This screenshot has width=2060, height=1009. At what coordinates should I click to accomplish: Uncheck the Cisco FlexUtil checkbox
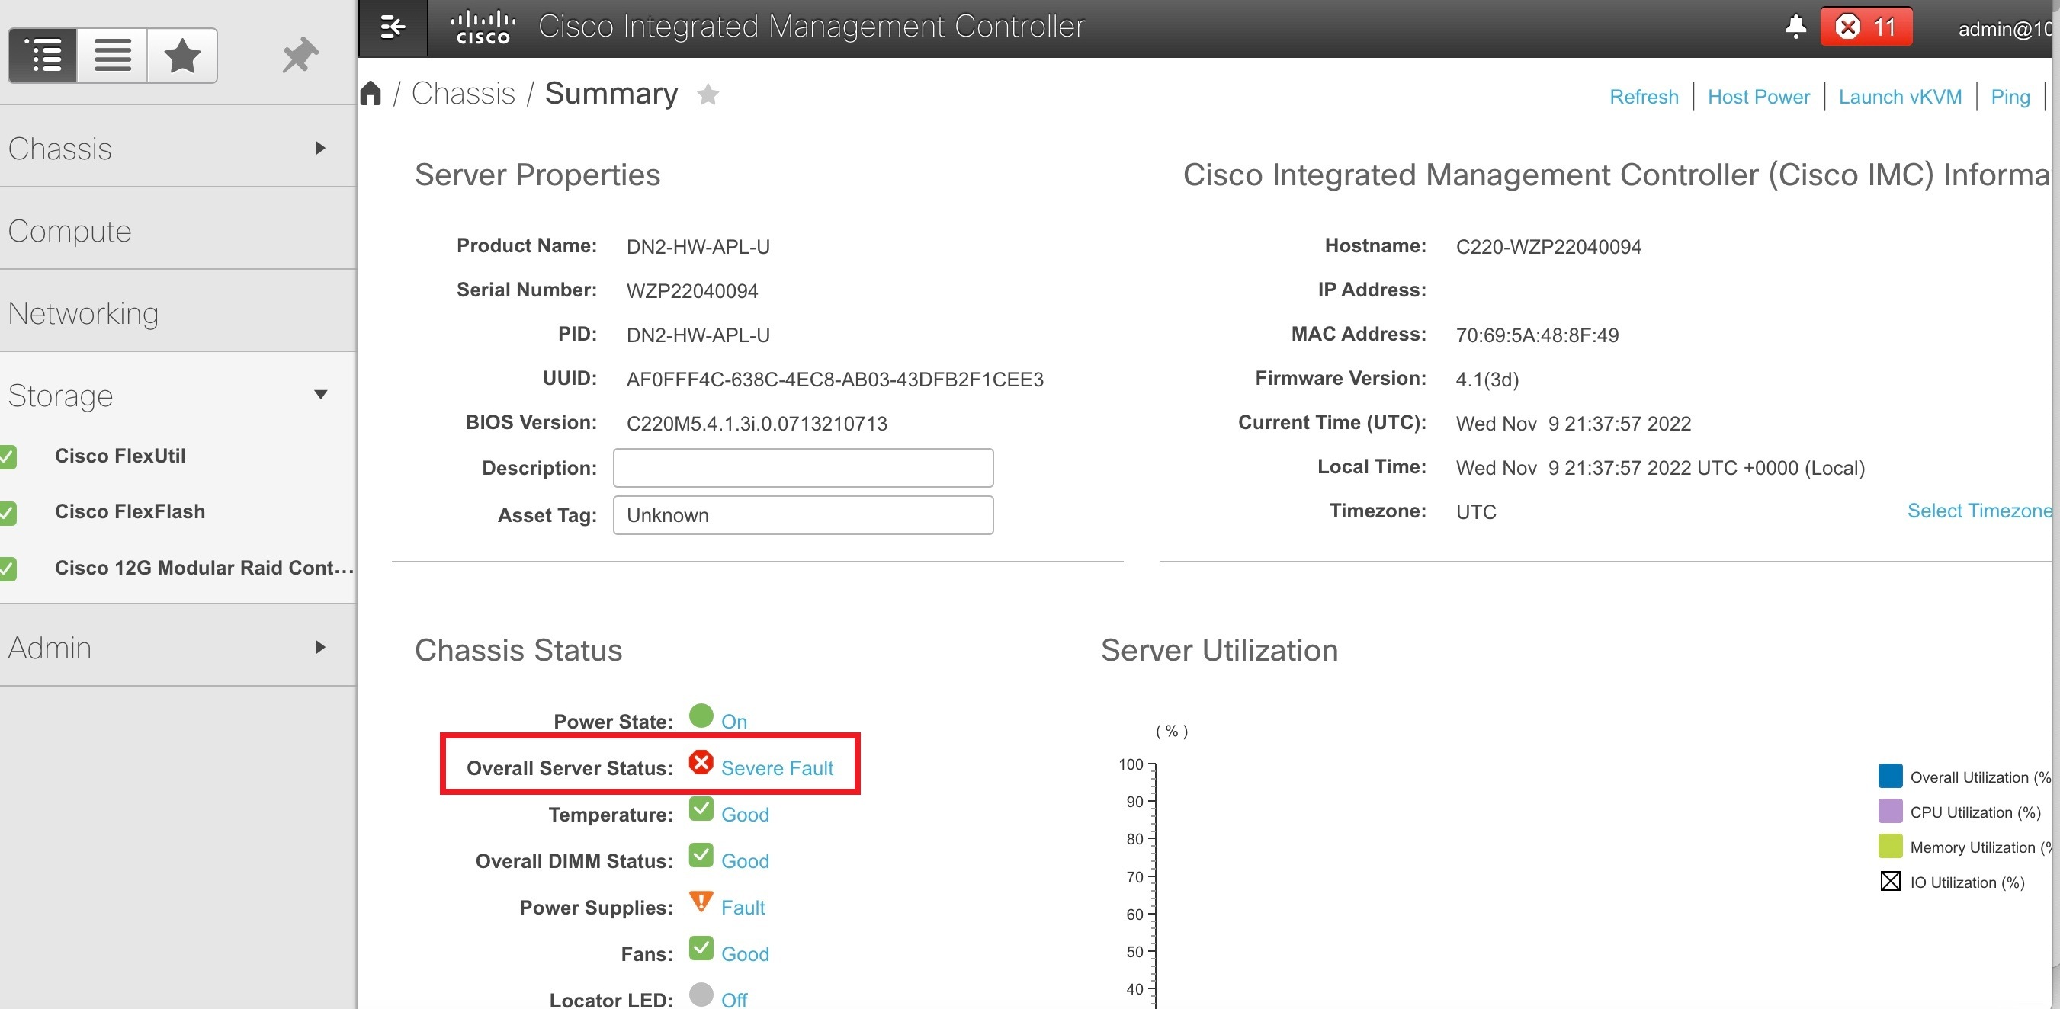coord(10,456)
